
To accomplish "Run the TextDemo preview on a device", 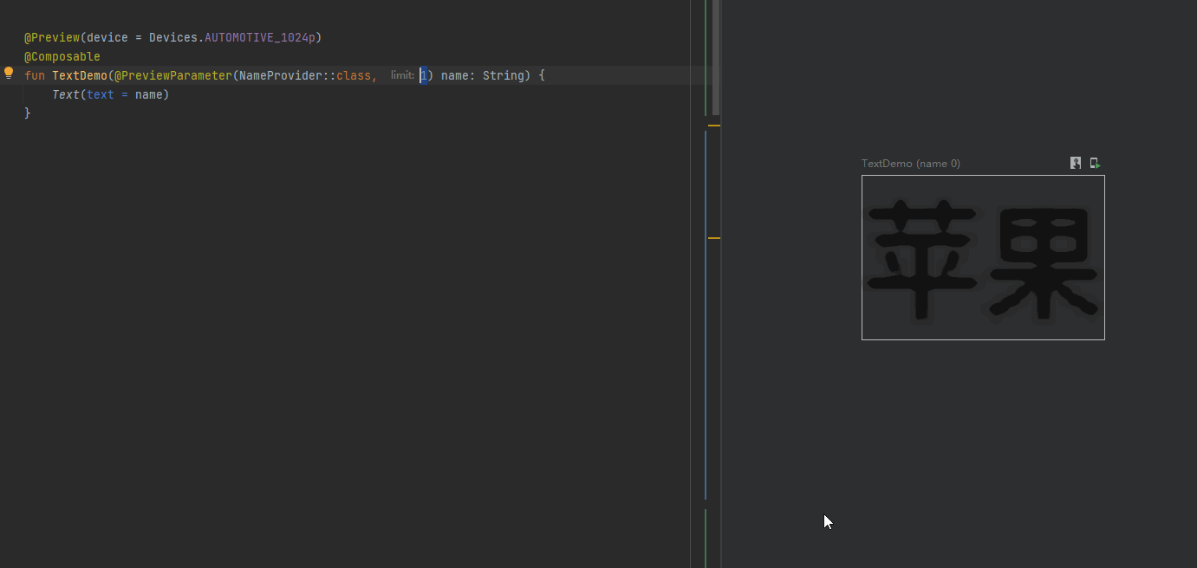I will tap(1094, 163).
